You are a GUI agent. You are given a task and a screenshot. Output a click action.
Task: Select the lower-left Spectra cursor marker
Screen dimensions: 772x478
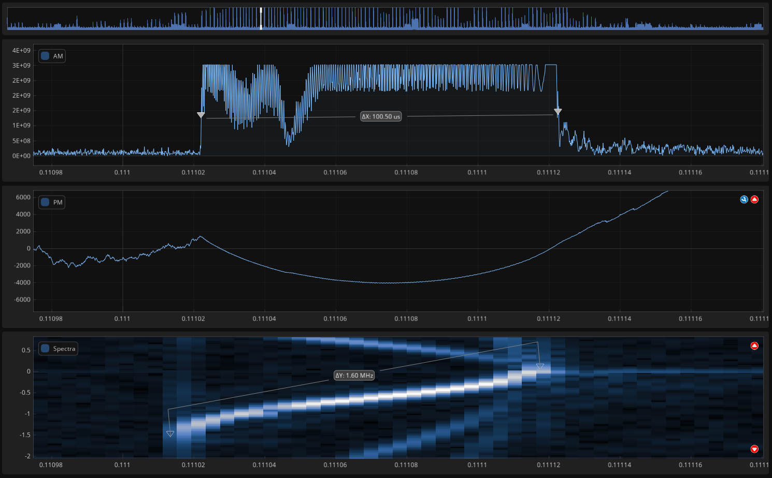tap(170, 434)
